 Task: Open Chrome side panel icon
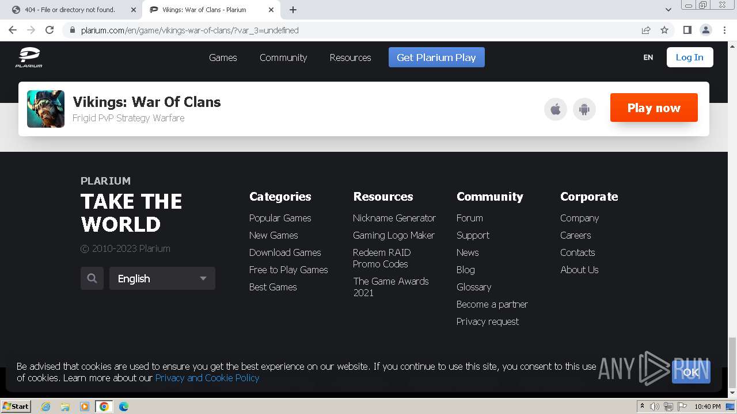click(x=687, y=30)
